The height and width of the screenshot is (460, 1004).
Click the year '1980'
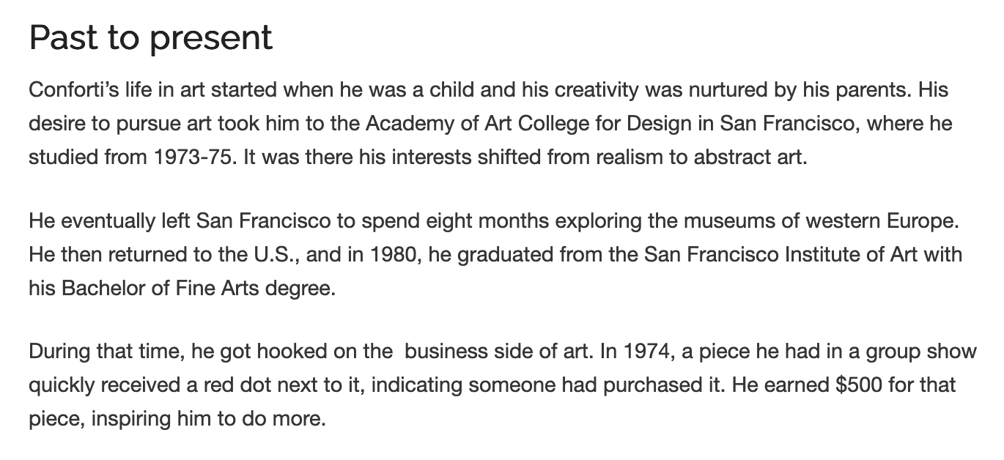tap(394, 254)
